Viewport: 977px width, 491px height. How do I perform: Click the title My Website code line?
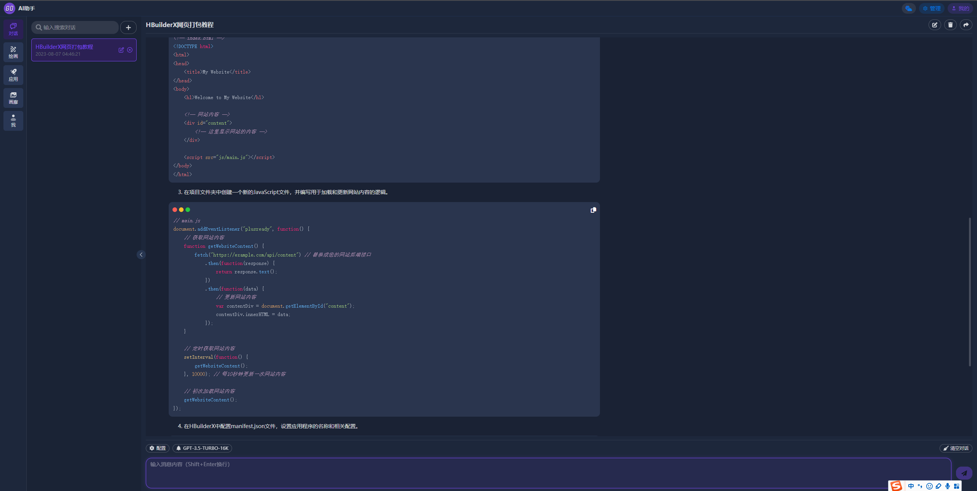[x=217, y=72]
